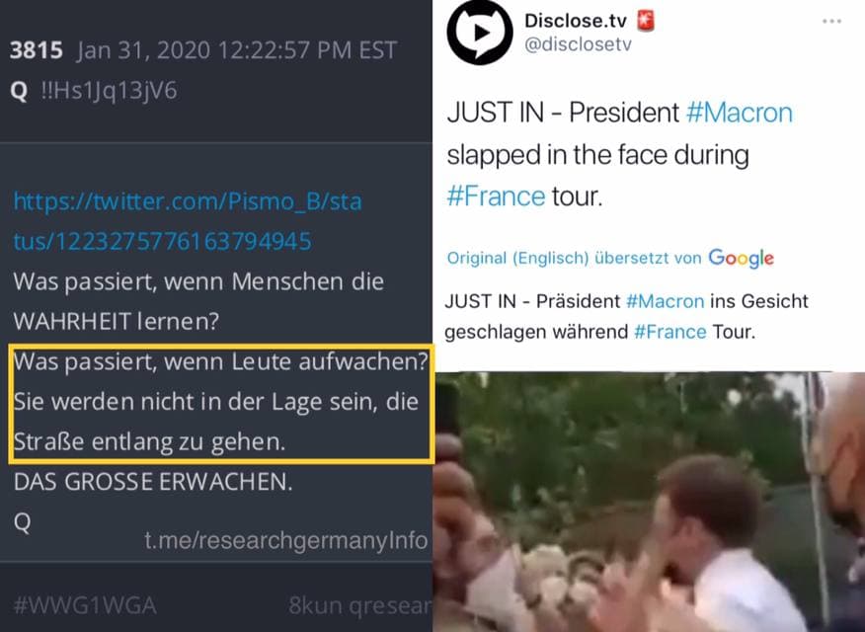Click the Jan 31, 2020 timestamp

pyautogui.click(x=237, y=50)
